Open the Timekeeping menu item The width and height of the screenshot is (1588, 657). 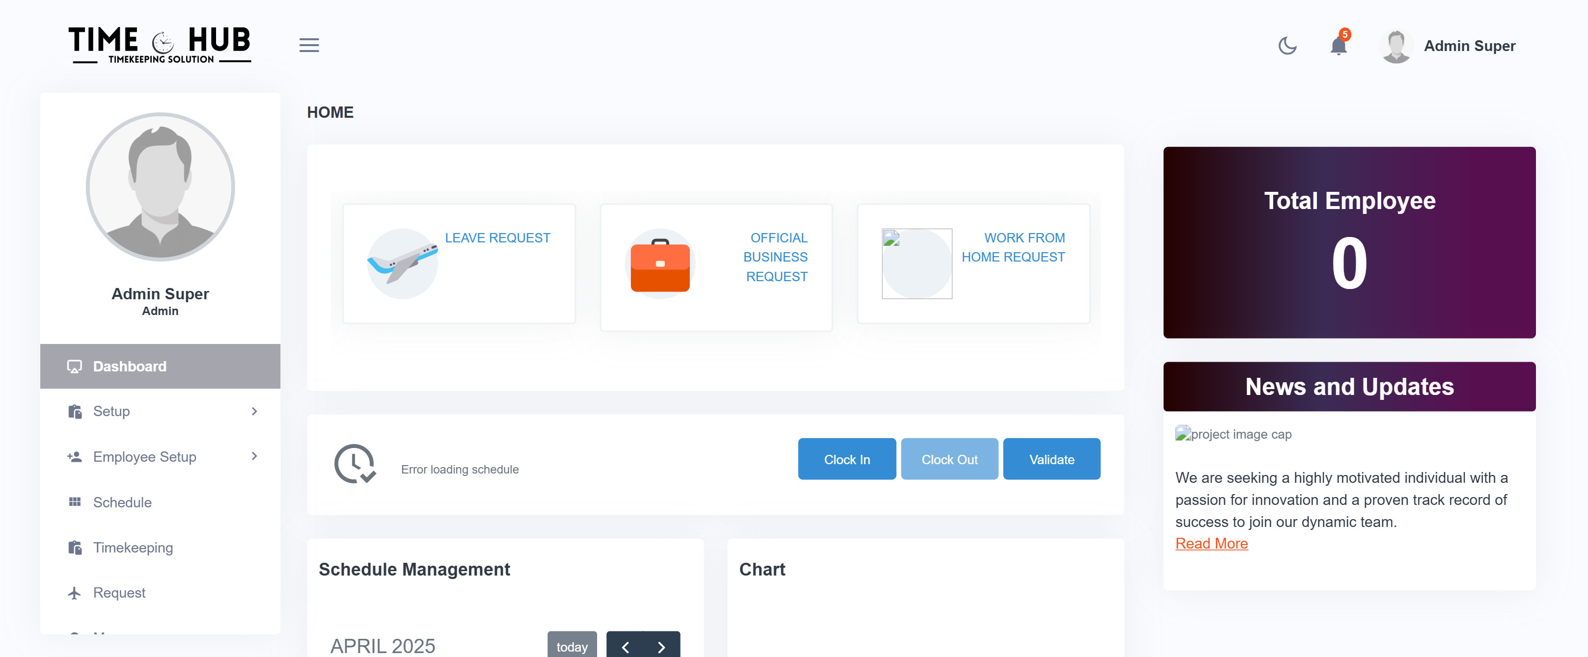(x=133, y=548)
